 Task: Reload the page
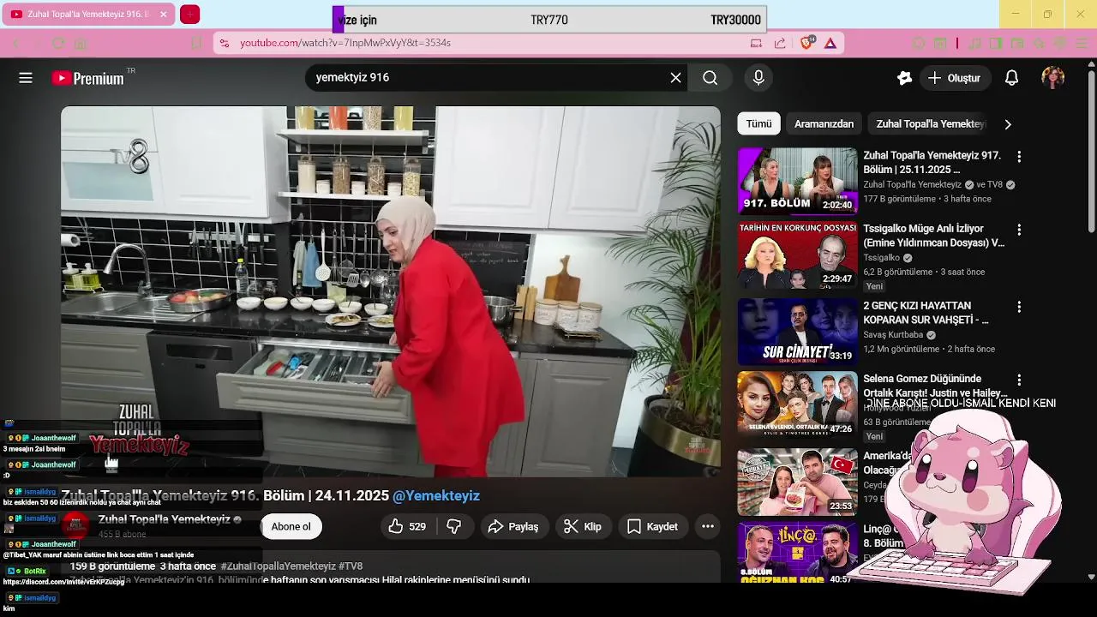[x=58, y=43]
